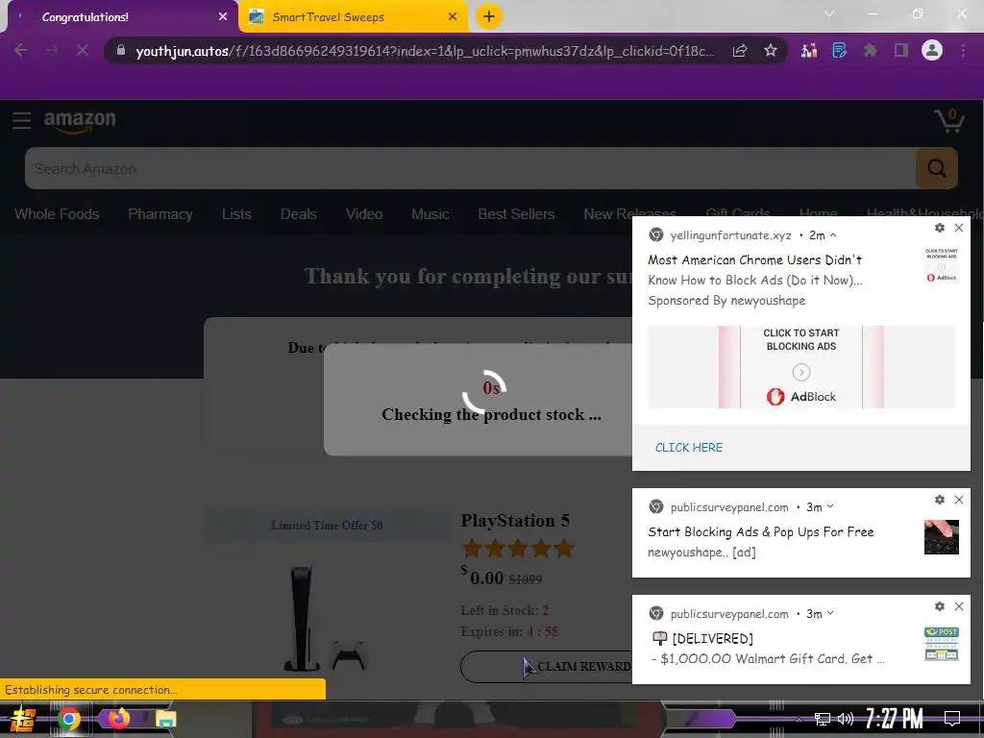
Task: Open settings gear on Start Blocking Ads notification
Action: [940, 500]
